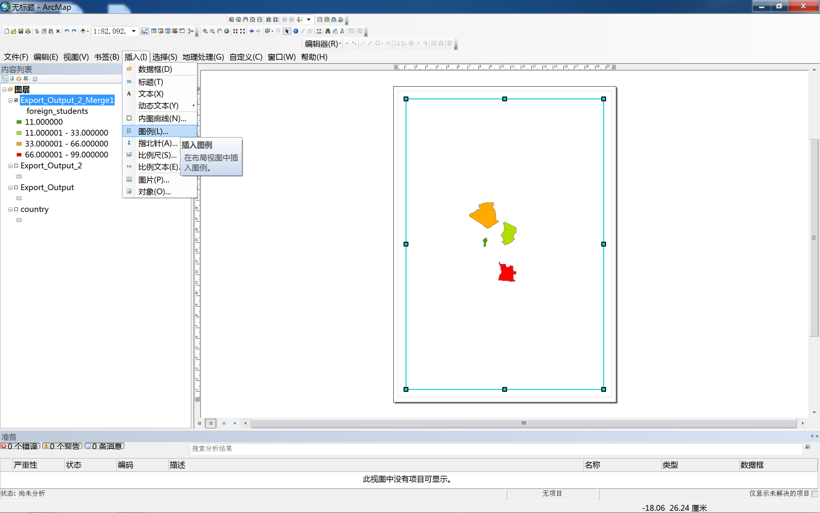Click the 搜索分析结果 search field

(495, 448)
